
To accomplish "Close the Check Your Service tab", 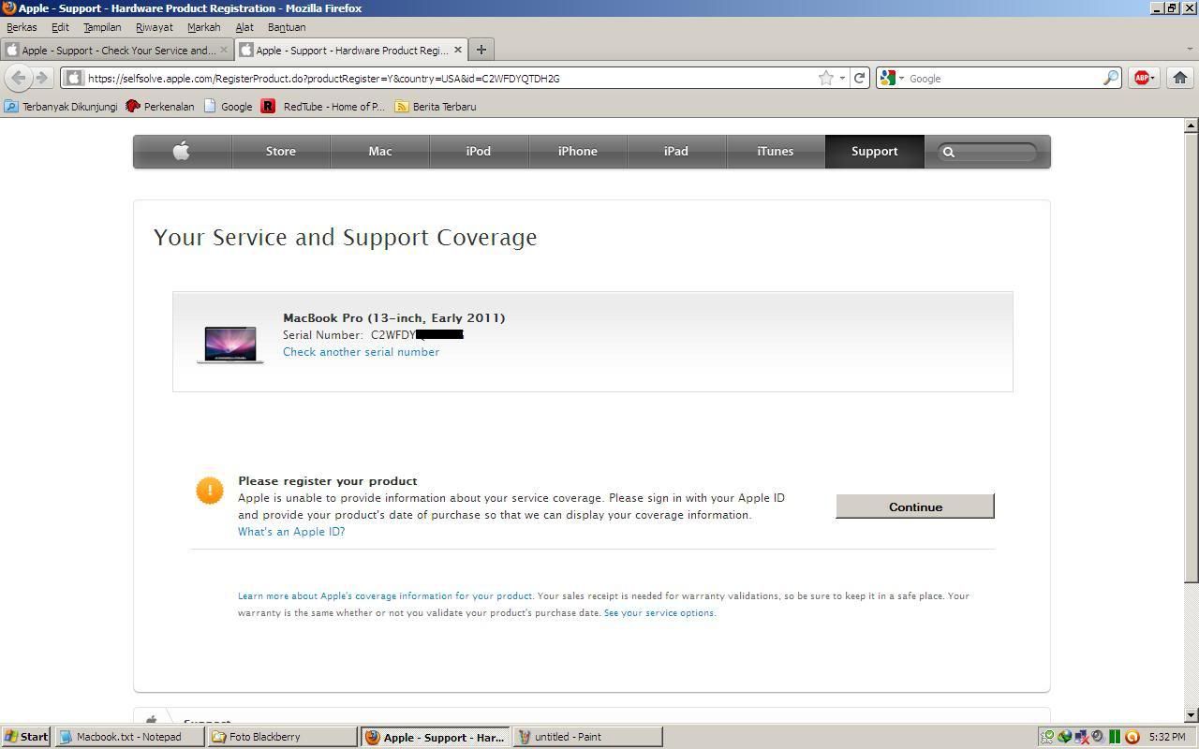I will [224, 50].
